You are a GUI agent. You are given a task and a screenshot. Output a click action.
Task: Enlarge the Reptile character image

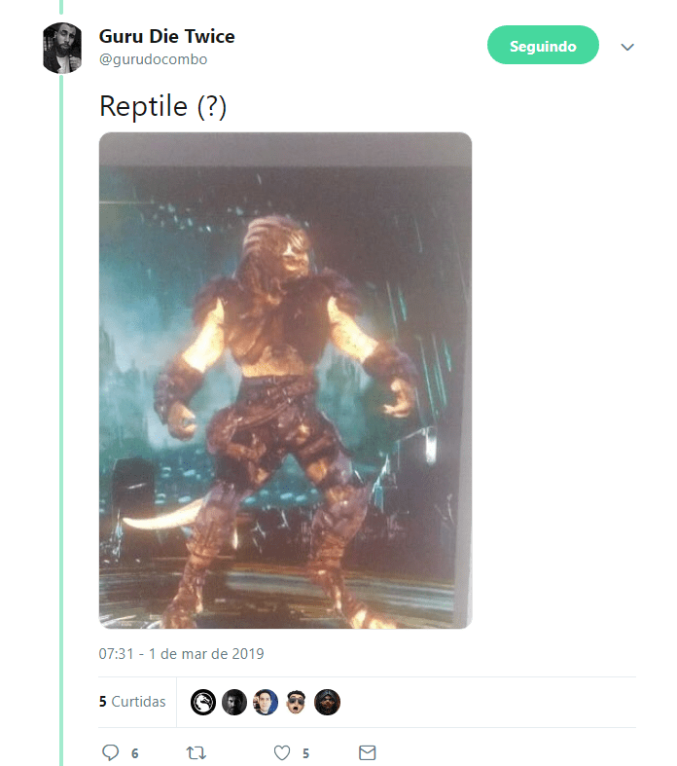point(285,380)
